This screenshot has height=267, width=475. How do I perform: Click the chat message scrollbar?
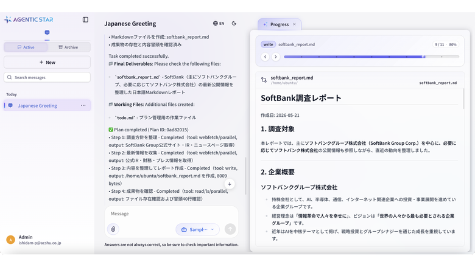[x=245, y=175]
